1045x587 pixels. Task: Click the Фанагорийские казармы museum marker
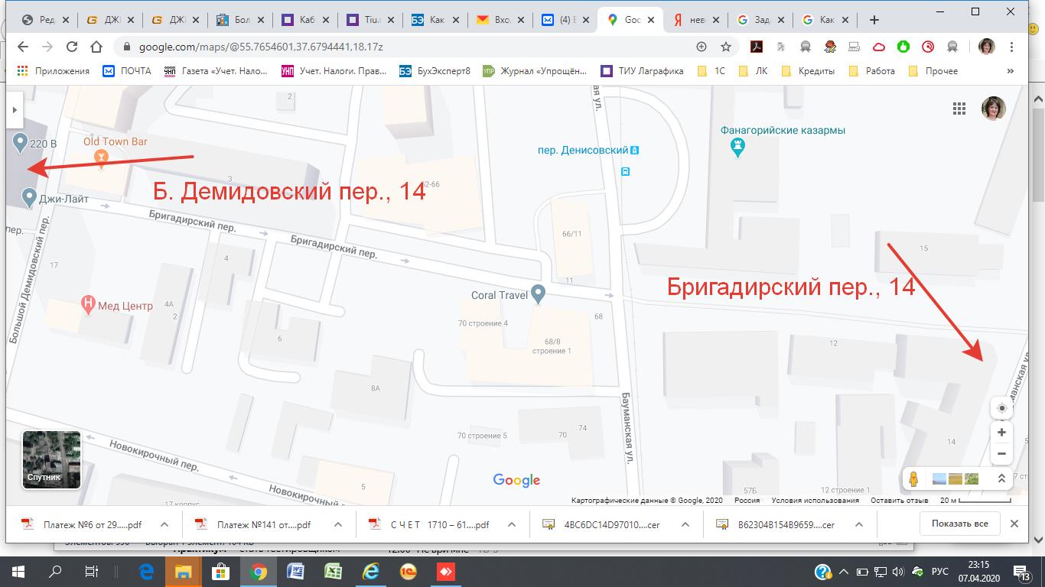737,148
